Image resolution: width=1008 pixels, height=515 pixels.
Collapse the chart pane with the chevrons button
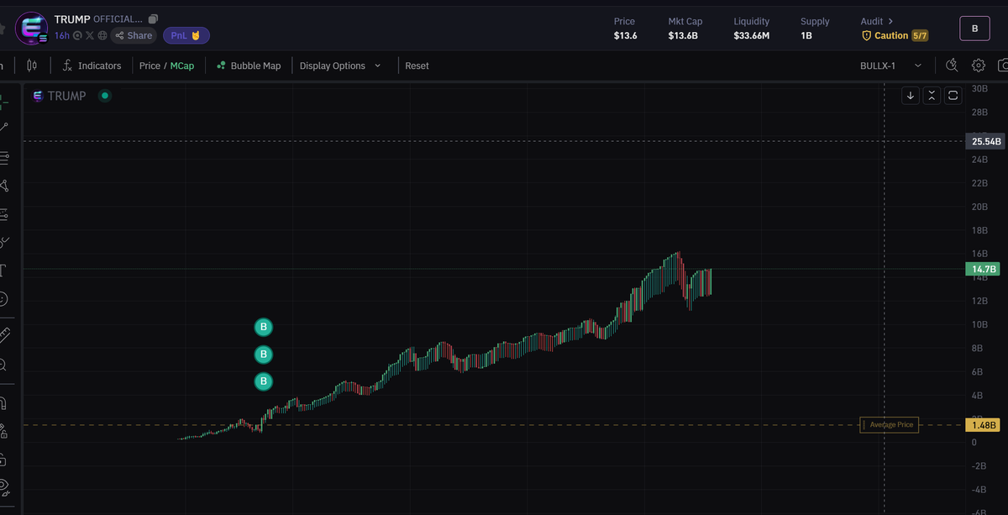(x=932, y=96)
